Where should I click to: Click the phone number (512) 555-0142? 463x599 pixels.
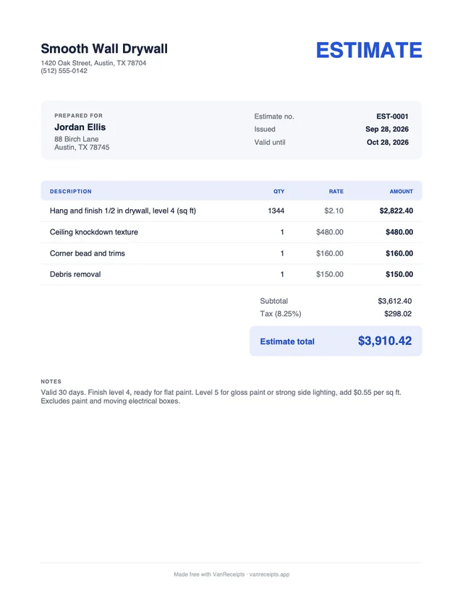click(x=64, y=71)
